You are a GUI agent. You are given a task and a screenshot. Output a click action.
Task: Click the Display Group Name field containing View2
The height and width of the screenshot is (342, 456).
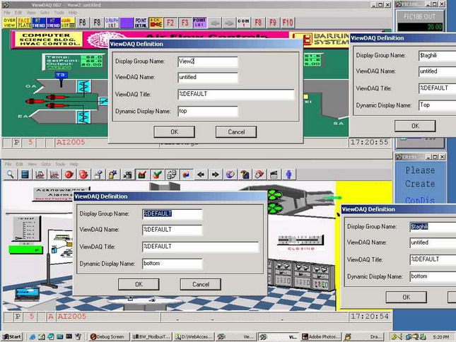tap(207, 61)
